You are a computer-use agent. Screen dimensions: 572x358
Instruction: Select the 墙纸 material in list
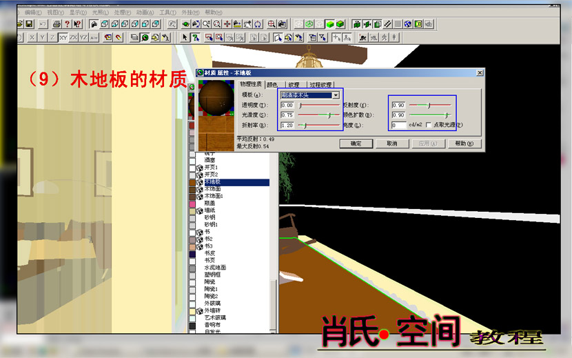210,210
